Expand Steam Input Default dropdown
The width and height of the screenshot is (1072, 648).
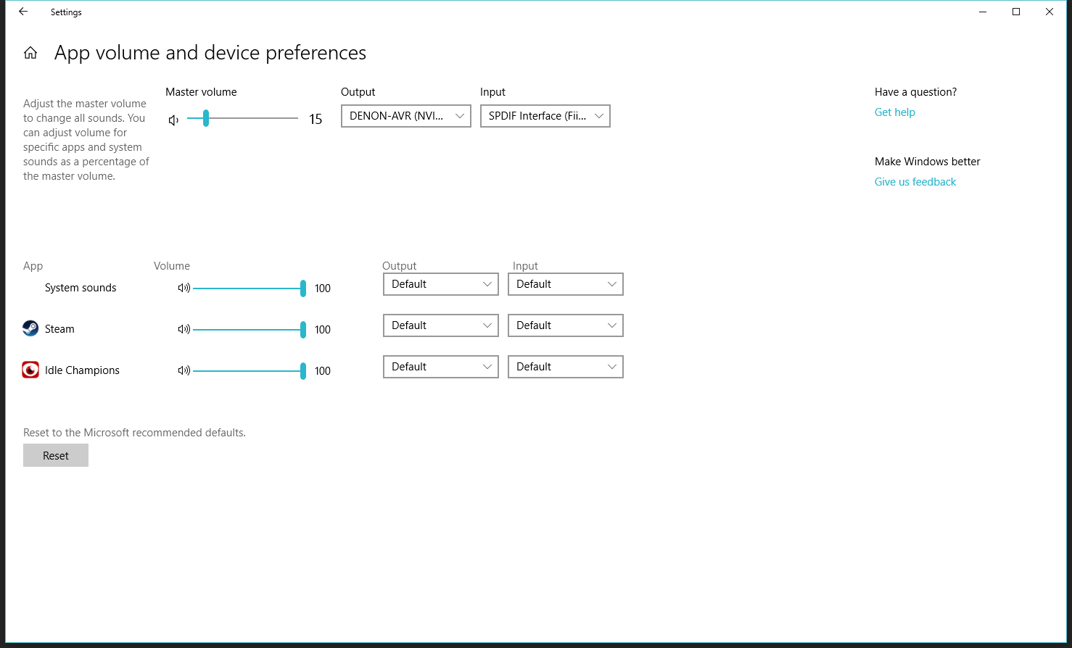(x=566, y=325)
